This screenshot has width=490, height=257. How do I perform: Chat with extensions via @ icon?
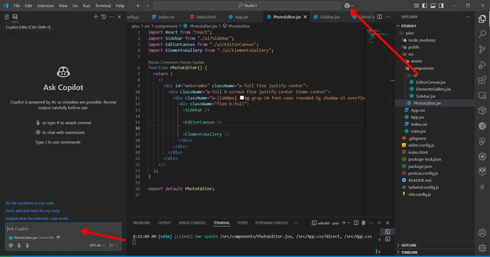pyautogui.click(x=11, y=245)
